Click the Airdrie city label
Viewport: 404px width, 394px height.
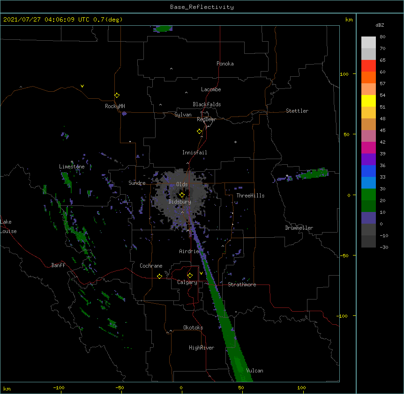coord(189,251)
